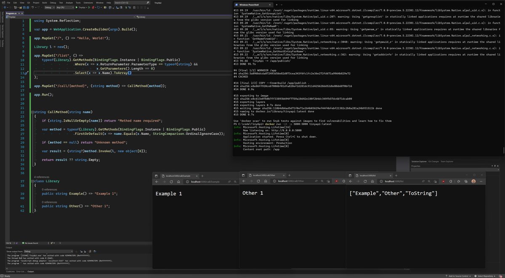Viewport: 505px width, 278px height.
Task: Click the Open File folder icon in toolbar
Action: click(21, 8)
